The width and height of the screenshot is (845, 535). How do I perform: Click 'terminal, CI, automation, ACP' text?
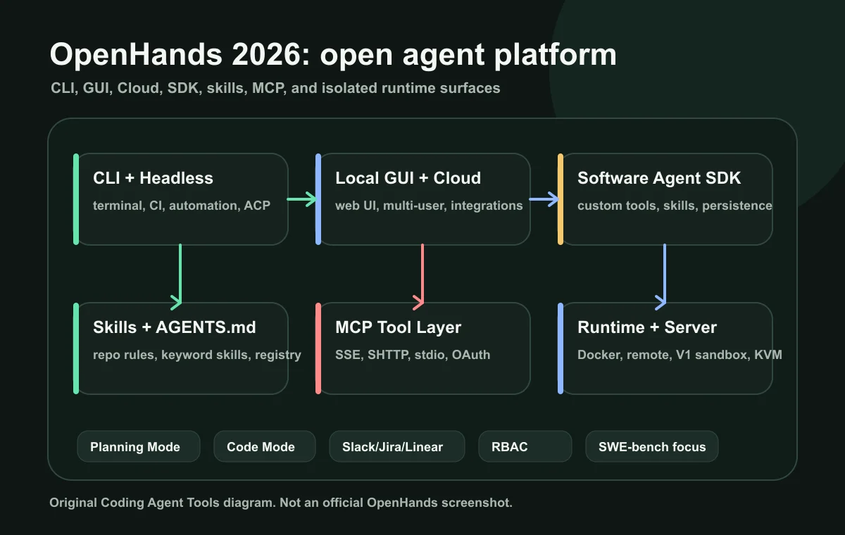[x=182, y=206]
